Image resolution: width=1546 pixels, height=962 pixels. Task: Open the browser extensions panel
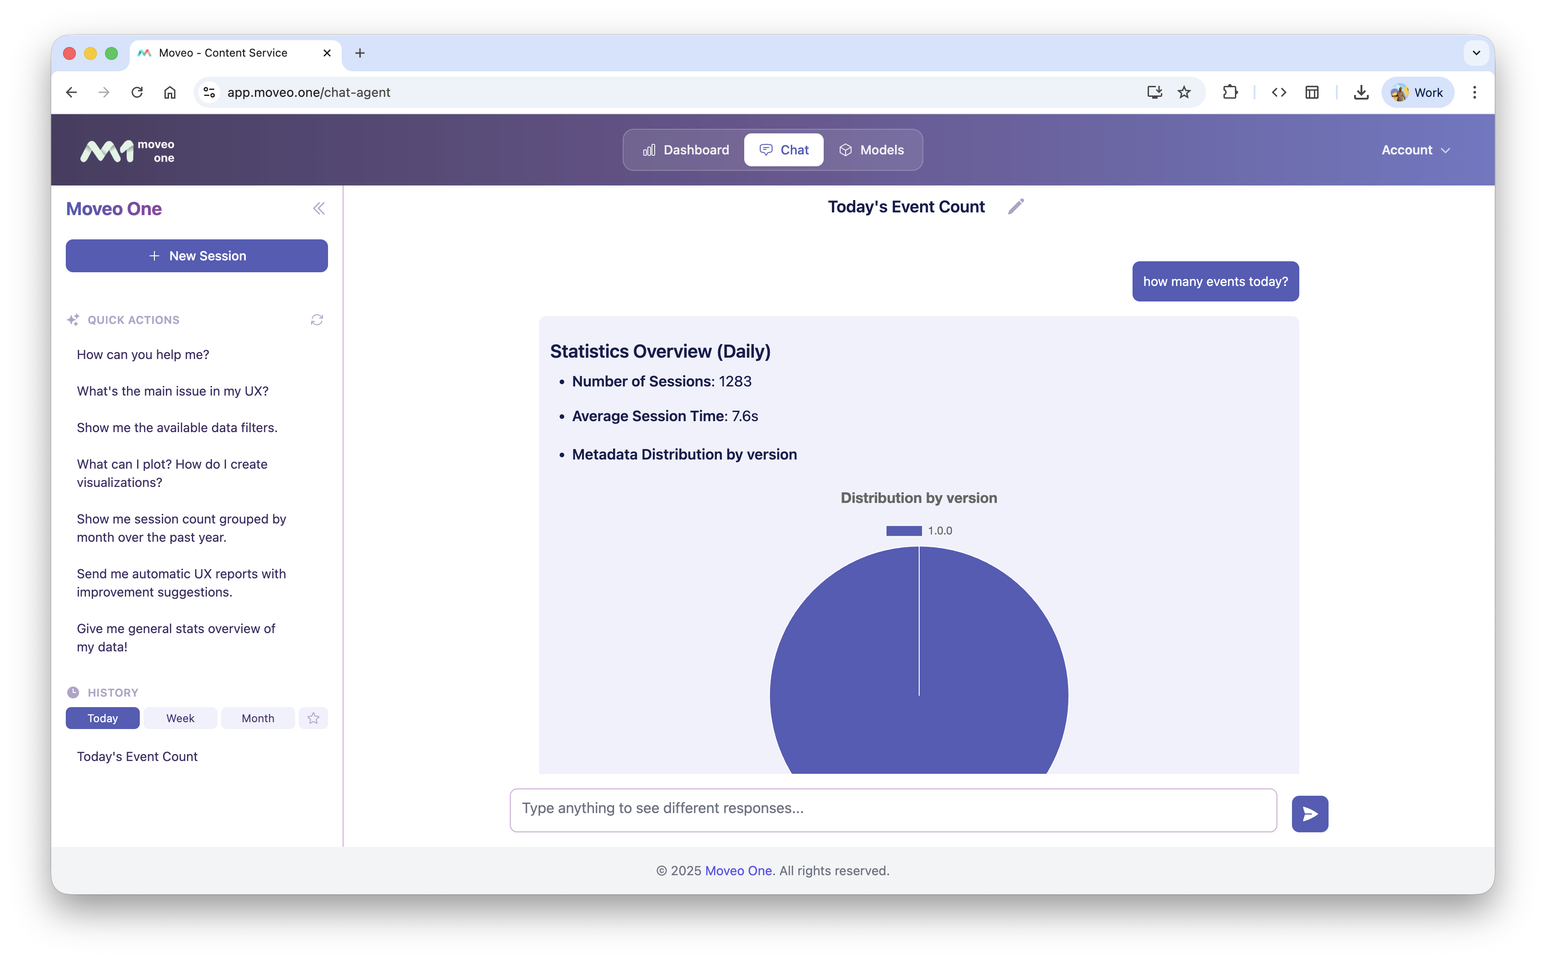(x=1230, y=92)
